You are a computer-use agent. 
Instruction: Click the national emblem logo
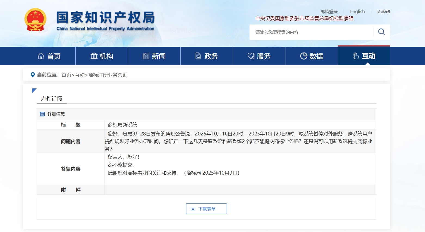[35, 20]
